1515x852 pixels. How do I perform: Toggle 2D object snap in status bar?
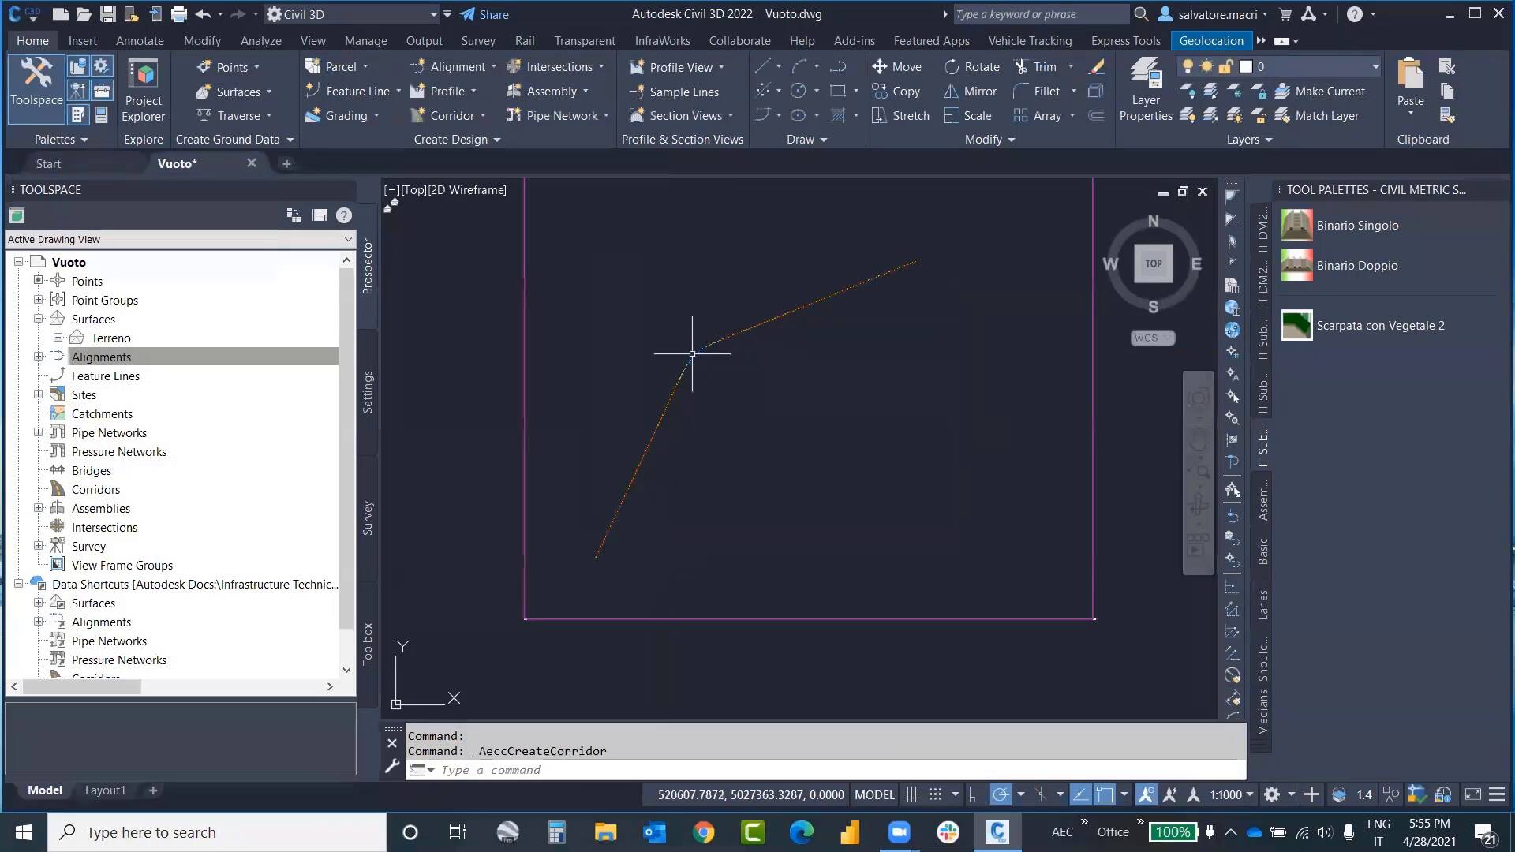pos(1105,795)
